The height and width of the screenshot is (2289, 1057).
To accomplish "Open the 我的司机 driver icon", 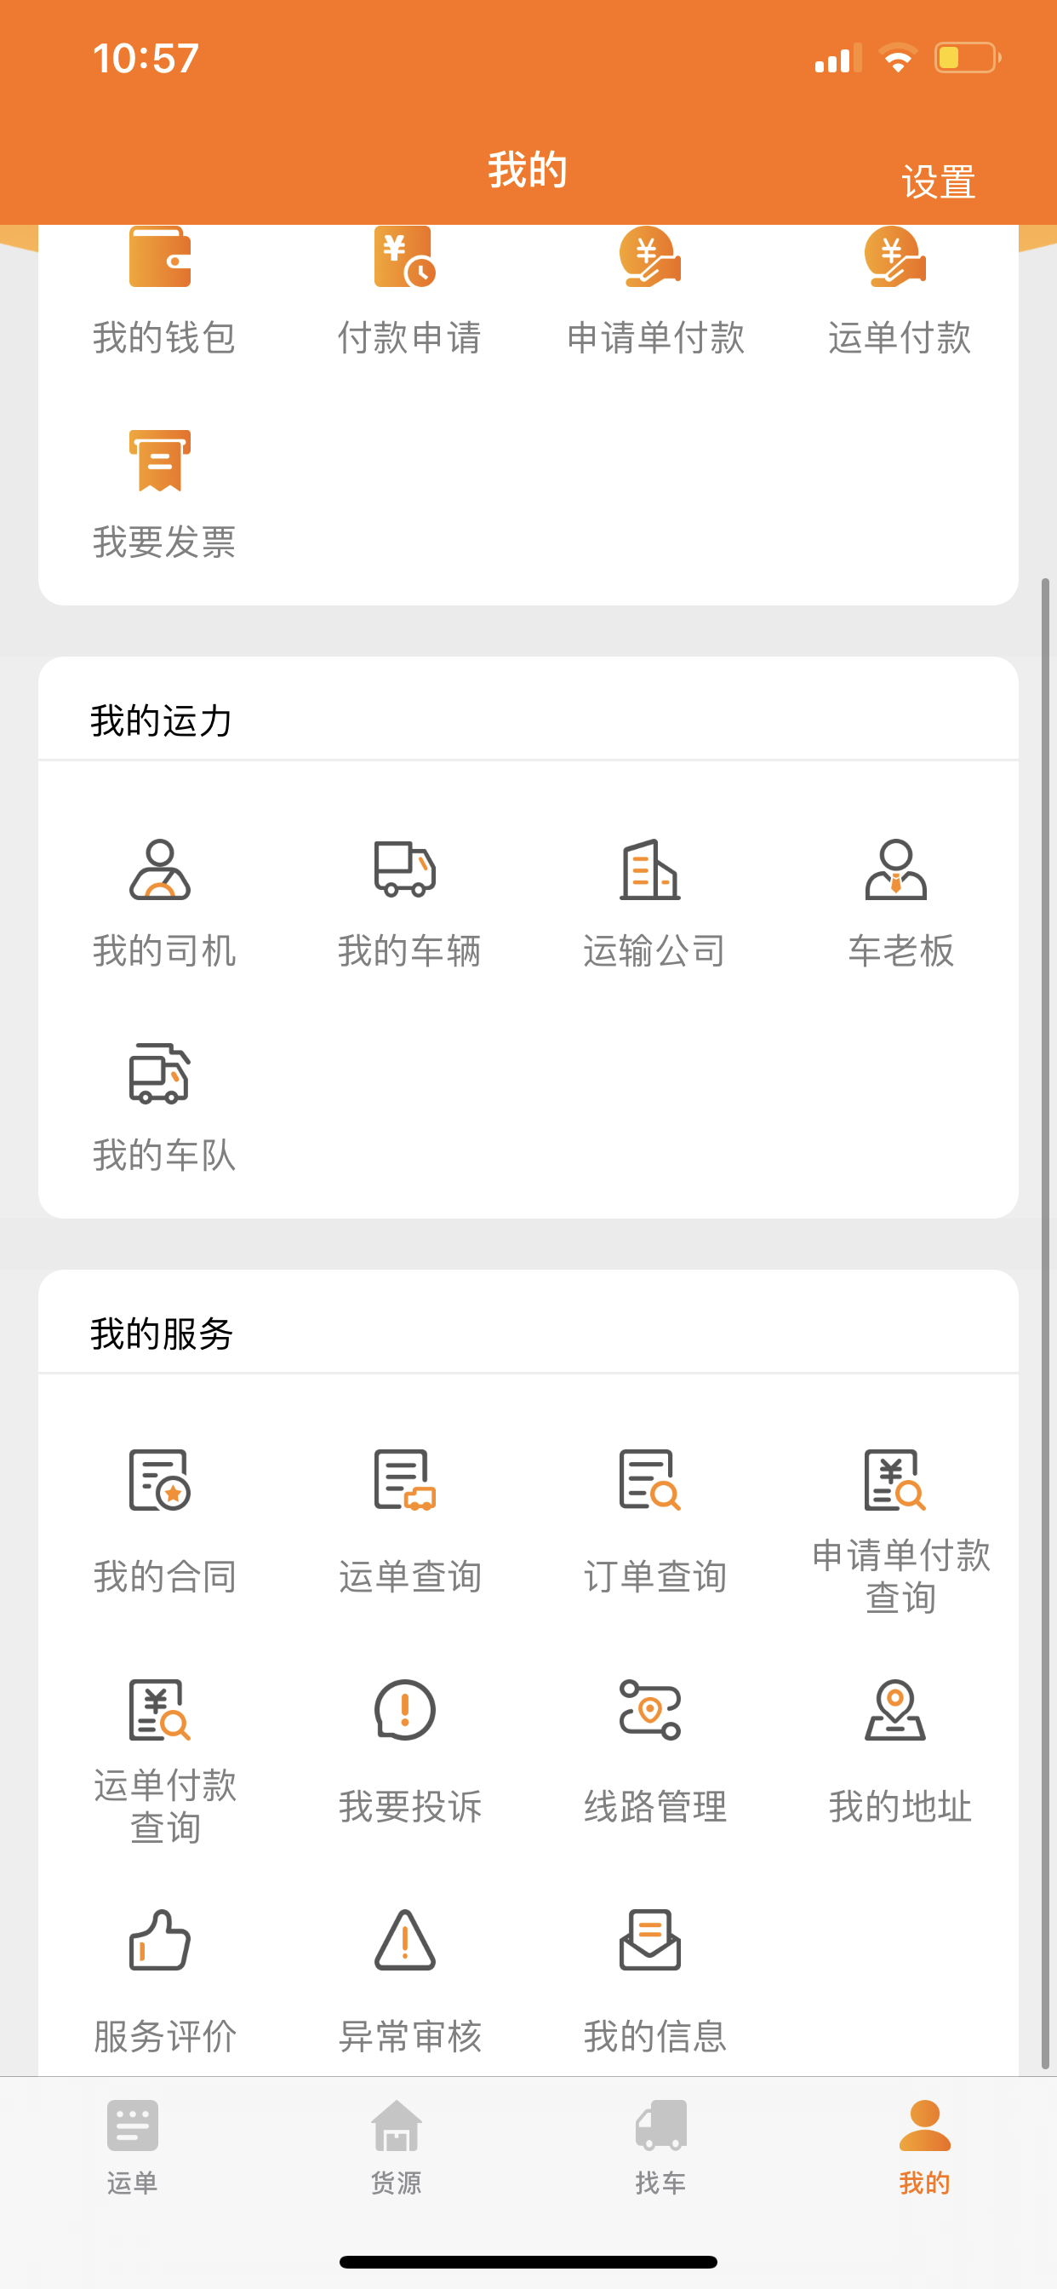I will pyautogui.click(x=160, y=869).
